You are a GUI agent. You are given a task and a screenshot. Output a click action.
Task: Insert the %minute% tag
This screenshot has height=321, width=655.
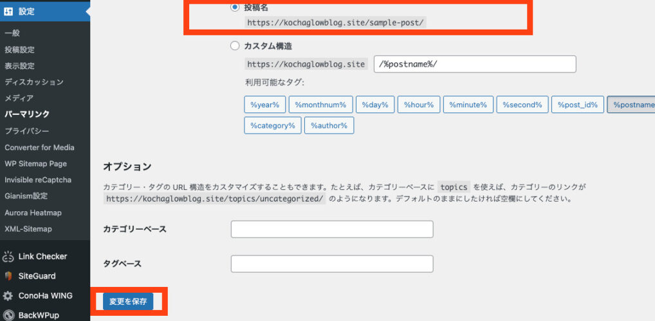pos(468,105)
